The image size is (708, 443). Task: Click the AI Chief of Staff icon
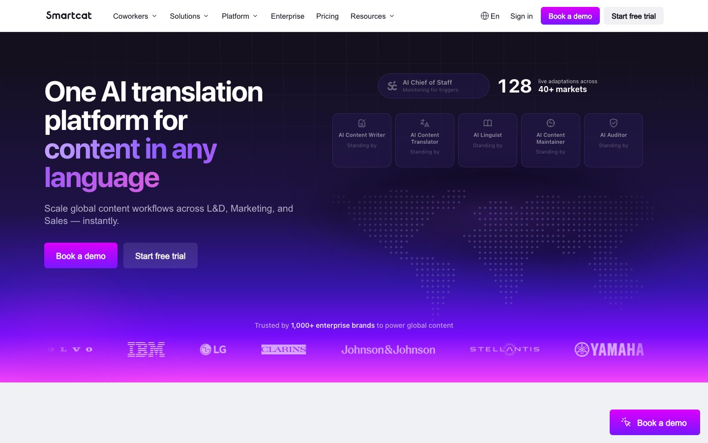[392, 86]
